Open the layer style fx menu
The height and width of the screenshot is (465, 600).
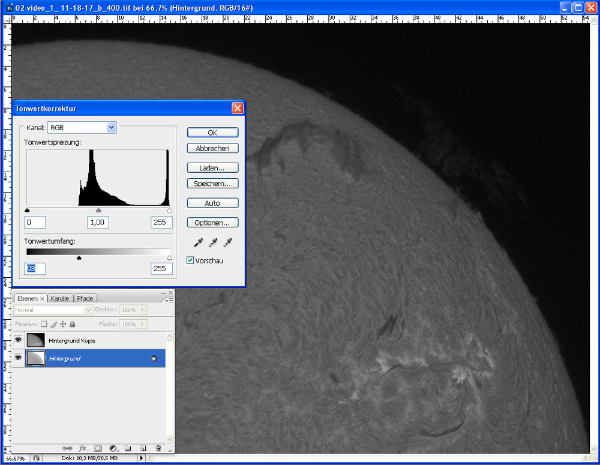(x=83, y=448)
